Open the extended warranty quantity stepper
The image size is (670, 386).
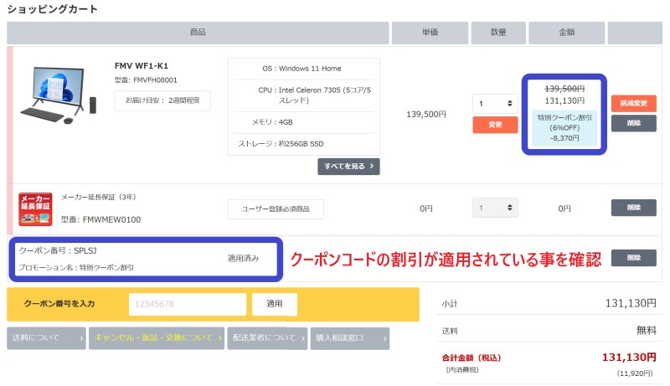click(495, 208)
